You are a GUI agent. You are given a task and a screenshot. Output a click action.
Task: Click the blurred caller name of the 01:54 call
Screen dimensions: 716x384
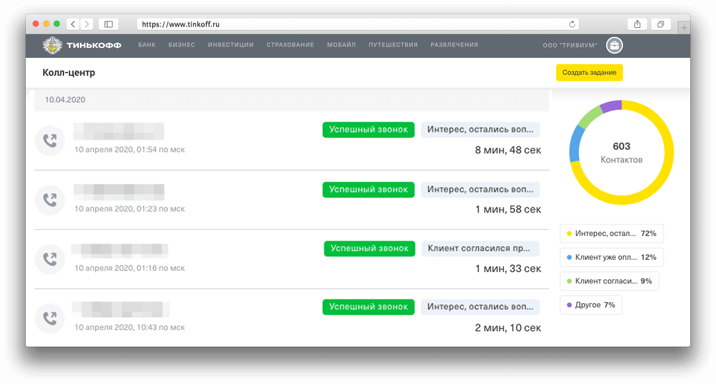(118, 131)
